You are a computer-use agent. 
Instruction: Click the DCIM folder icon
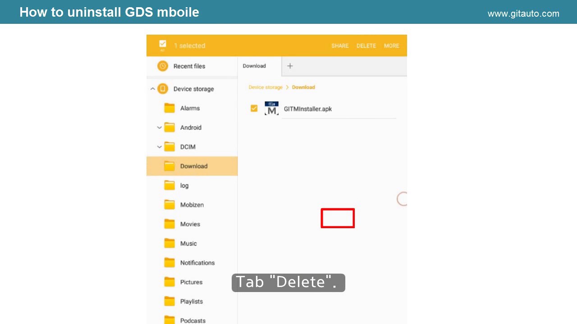[x=169, y=147]
